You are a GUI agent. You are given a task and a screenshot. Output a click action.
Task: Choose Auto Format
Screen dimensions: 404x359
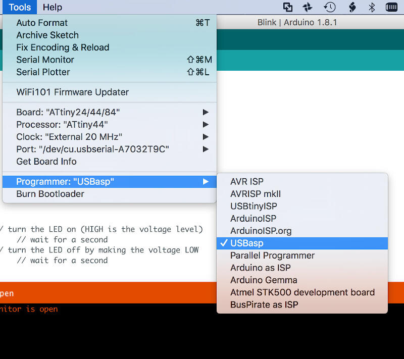[110, 23]
